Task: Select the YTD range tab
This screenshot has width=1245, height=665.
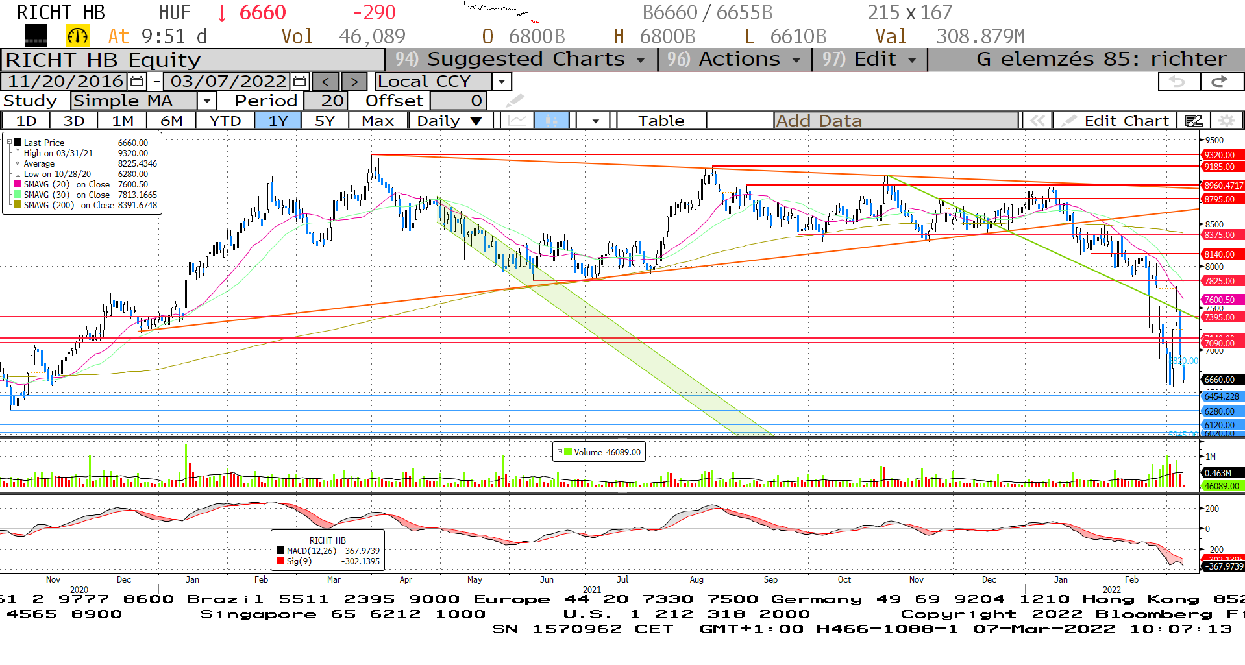Action: (x=225, y=121)
